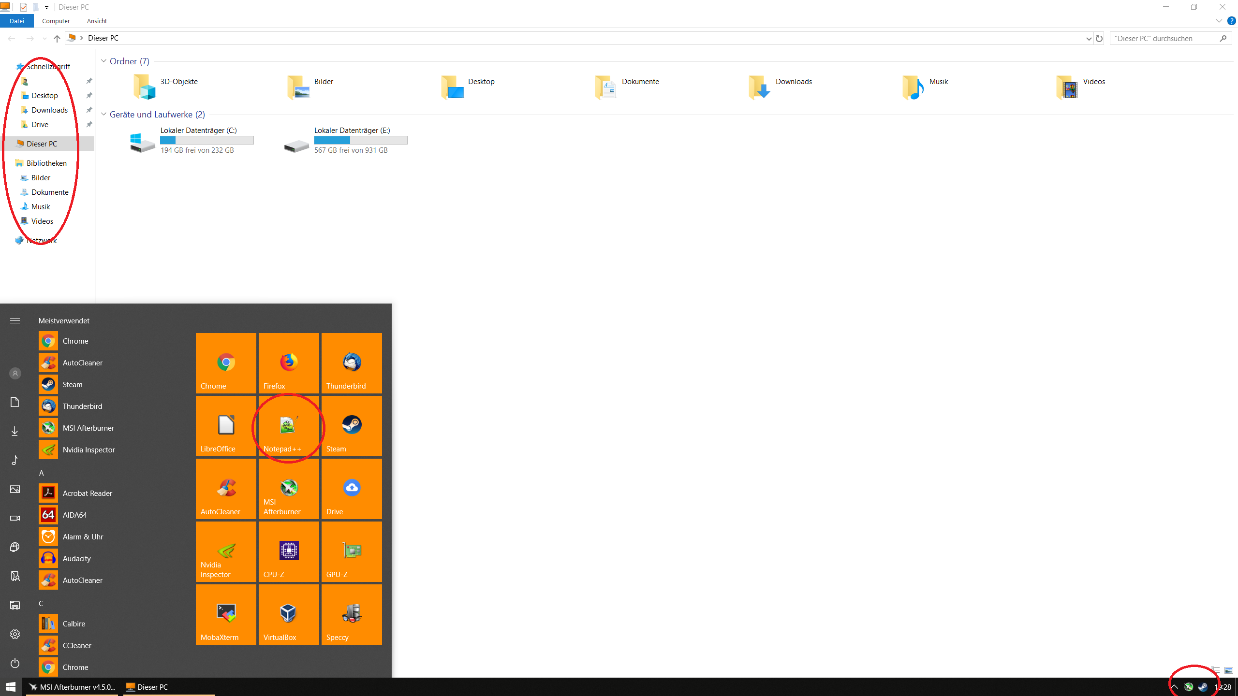Launch VirtualBox from the tiles

(289, 614)
